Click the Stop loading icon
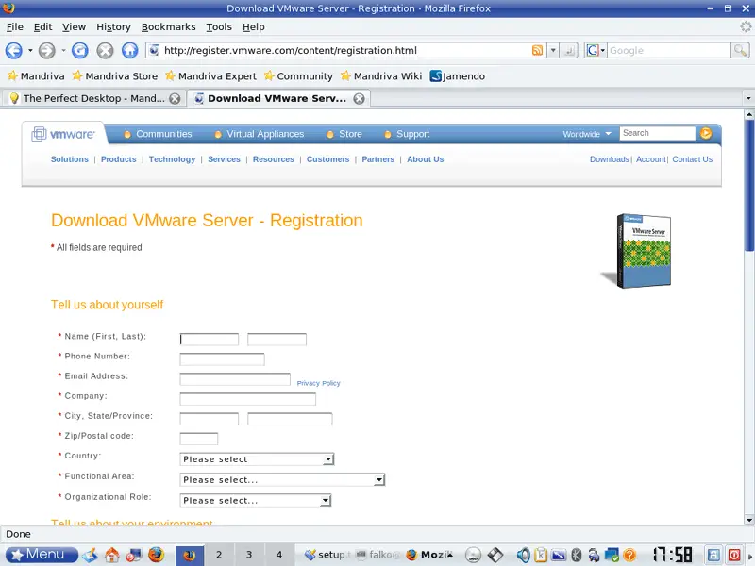The height and width of the screenshot is (566, 755). (x=105, y=50)
